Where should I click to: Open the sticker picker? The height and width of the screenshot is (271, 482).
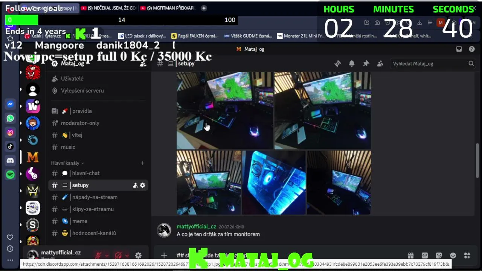[439, 256]
